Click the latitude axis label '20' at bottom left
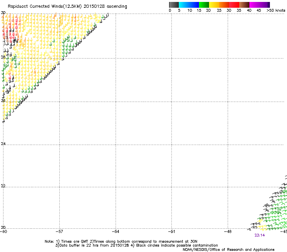 (3, 228)
